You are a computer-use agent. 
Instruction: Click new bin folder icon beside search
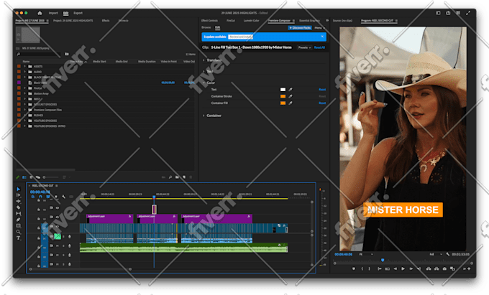click(x=66, y=54)
